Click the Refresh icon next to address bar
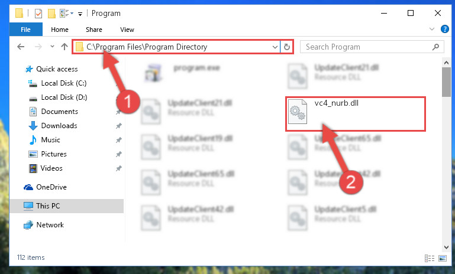Viewport: 455px width, 274px height. click(287, 47)
